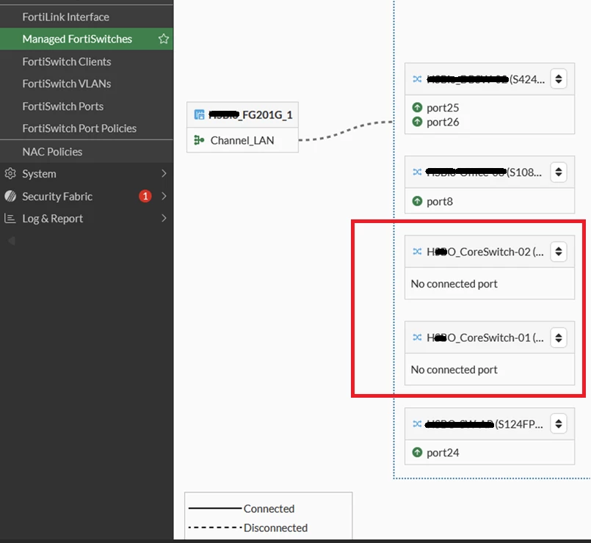591x543 pixels.
Task: Open the dropdown on CoreSwitch-01 card
Action: (x=559, y=338)
